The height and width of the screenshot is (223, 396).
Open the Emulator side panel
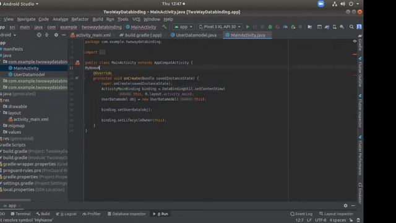click(360, 193)
